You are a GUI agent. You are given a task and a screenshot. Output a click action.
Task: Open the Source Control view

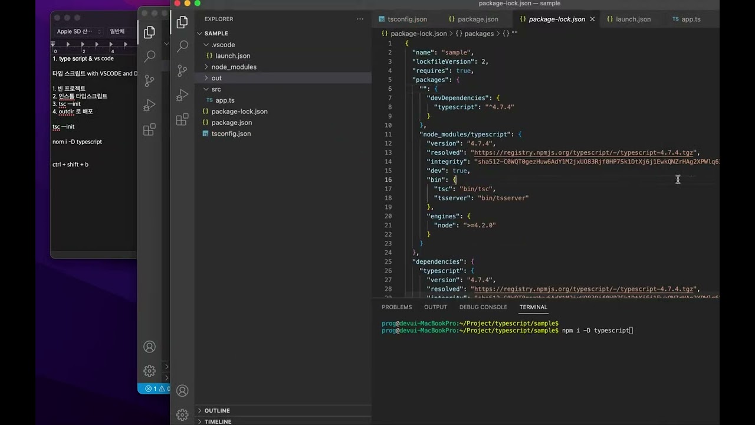pos(182,71)
